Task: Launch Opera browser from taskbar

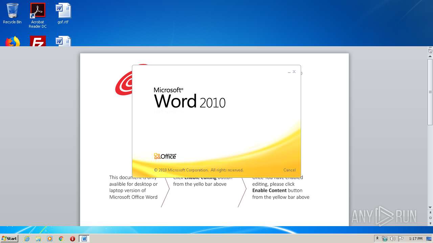Action: click(72, 239)
